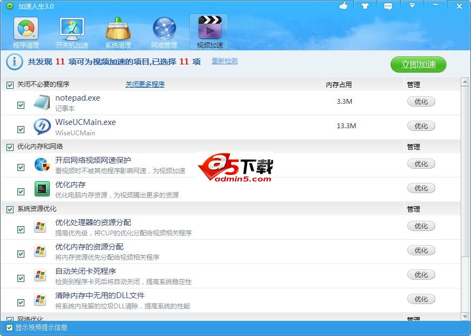
Task: Open the 关闭更多程序 link
Action: pos(145,84)
